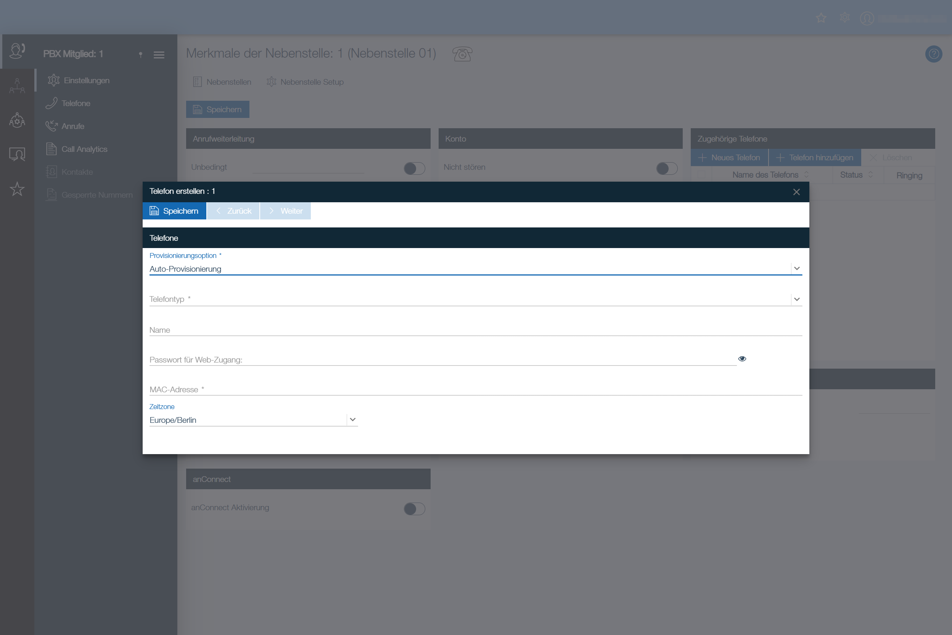
Task: Click the Einstellungen gear icon in sidebar
Action: (54, 80)
